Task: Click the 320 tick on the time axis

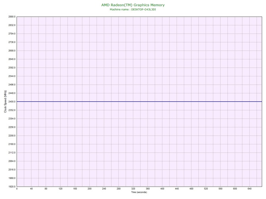Action: 133,189
